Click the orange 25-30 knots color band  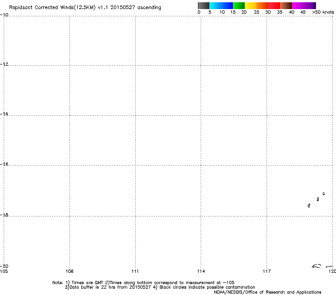point(262,5)
